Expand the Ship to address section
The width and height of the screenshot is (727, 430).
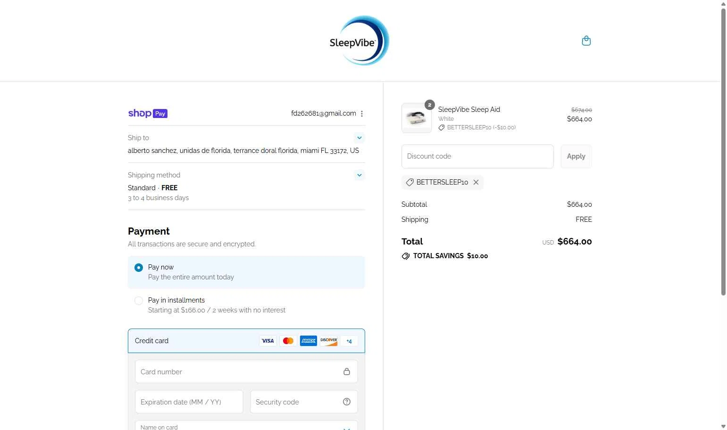(359, 138)
